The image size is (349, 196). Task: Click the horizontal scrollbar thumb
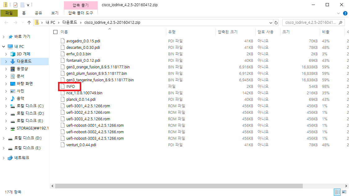coord(179,186)
